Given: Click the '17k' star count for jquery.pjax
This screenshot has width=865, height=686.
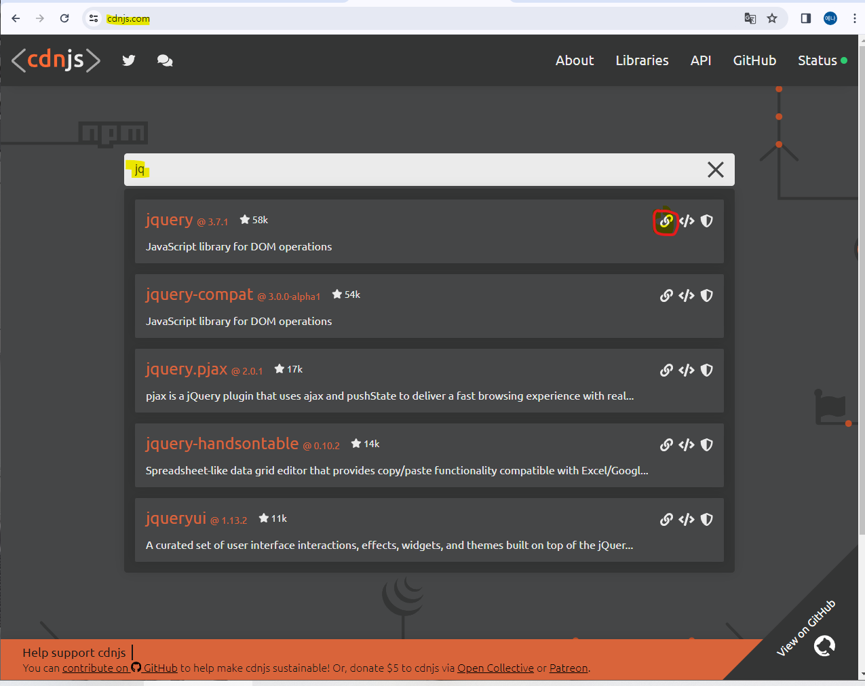Looking at the screenshot, I should [288, 369].
